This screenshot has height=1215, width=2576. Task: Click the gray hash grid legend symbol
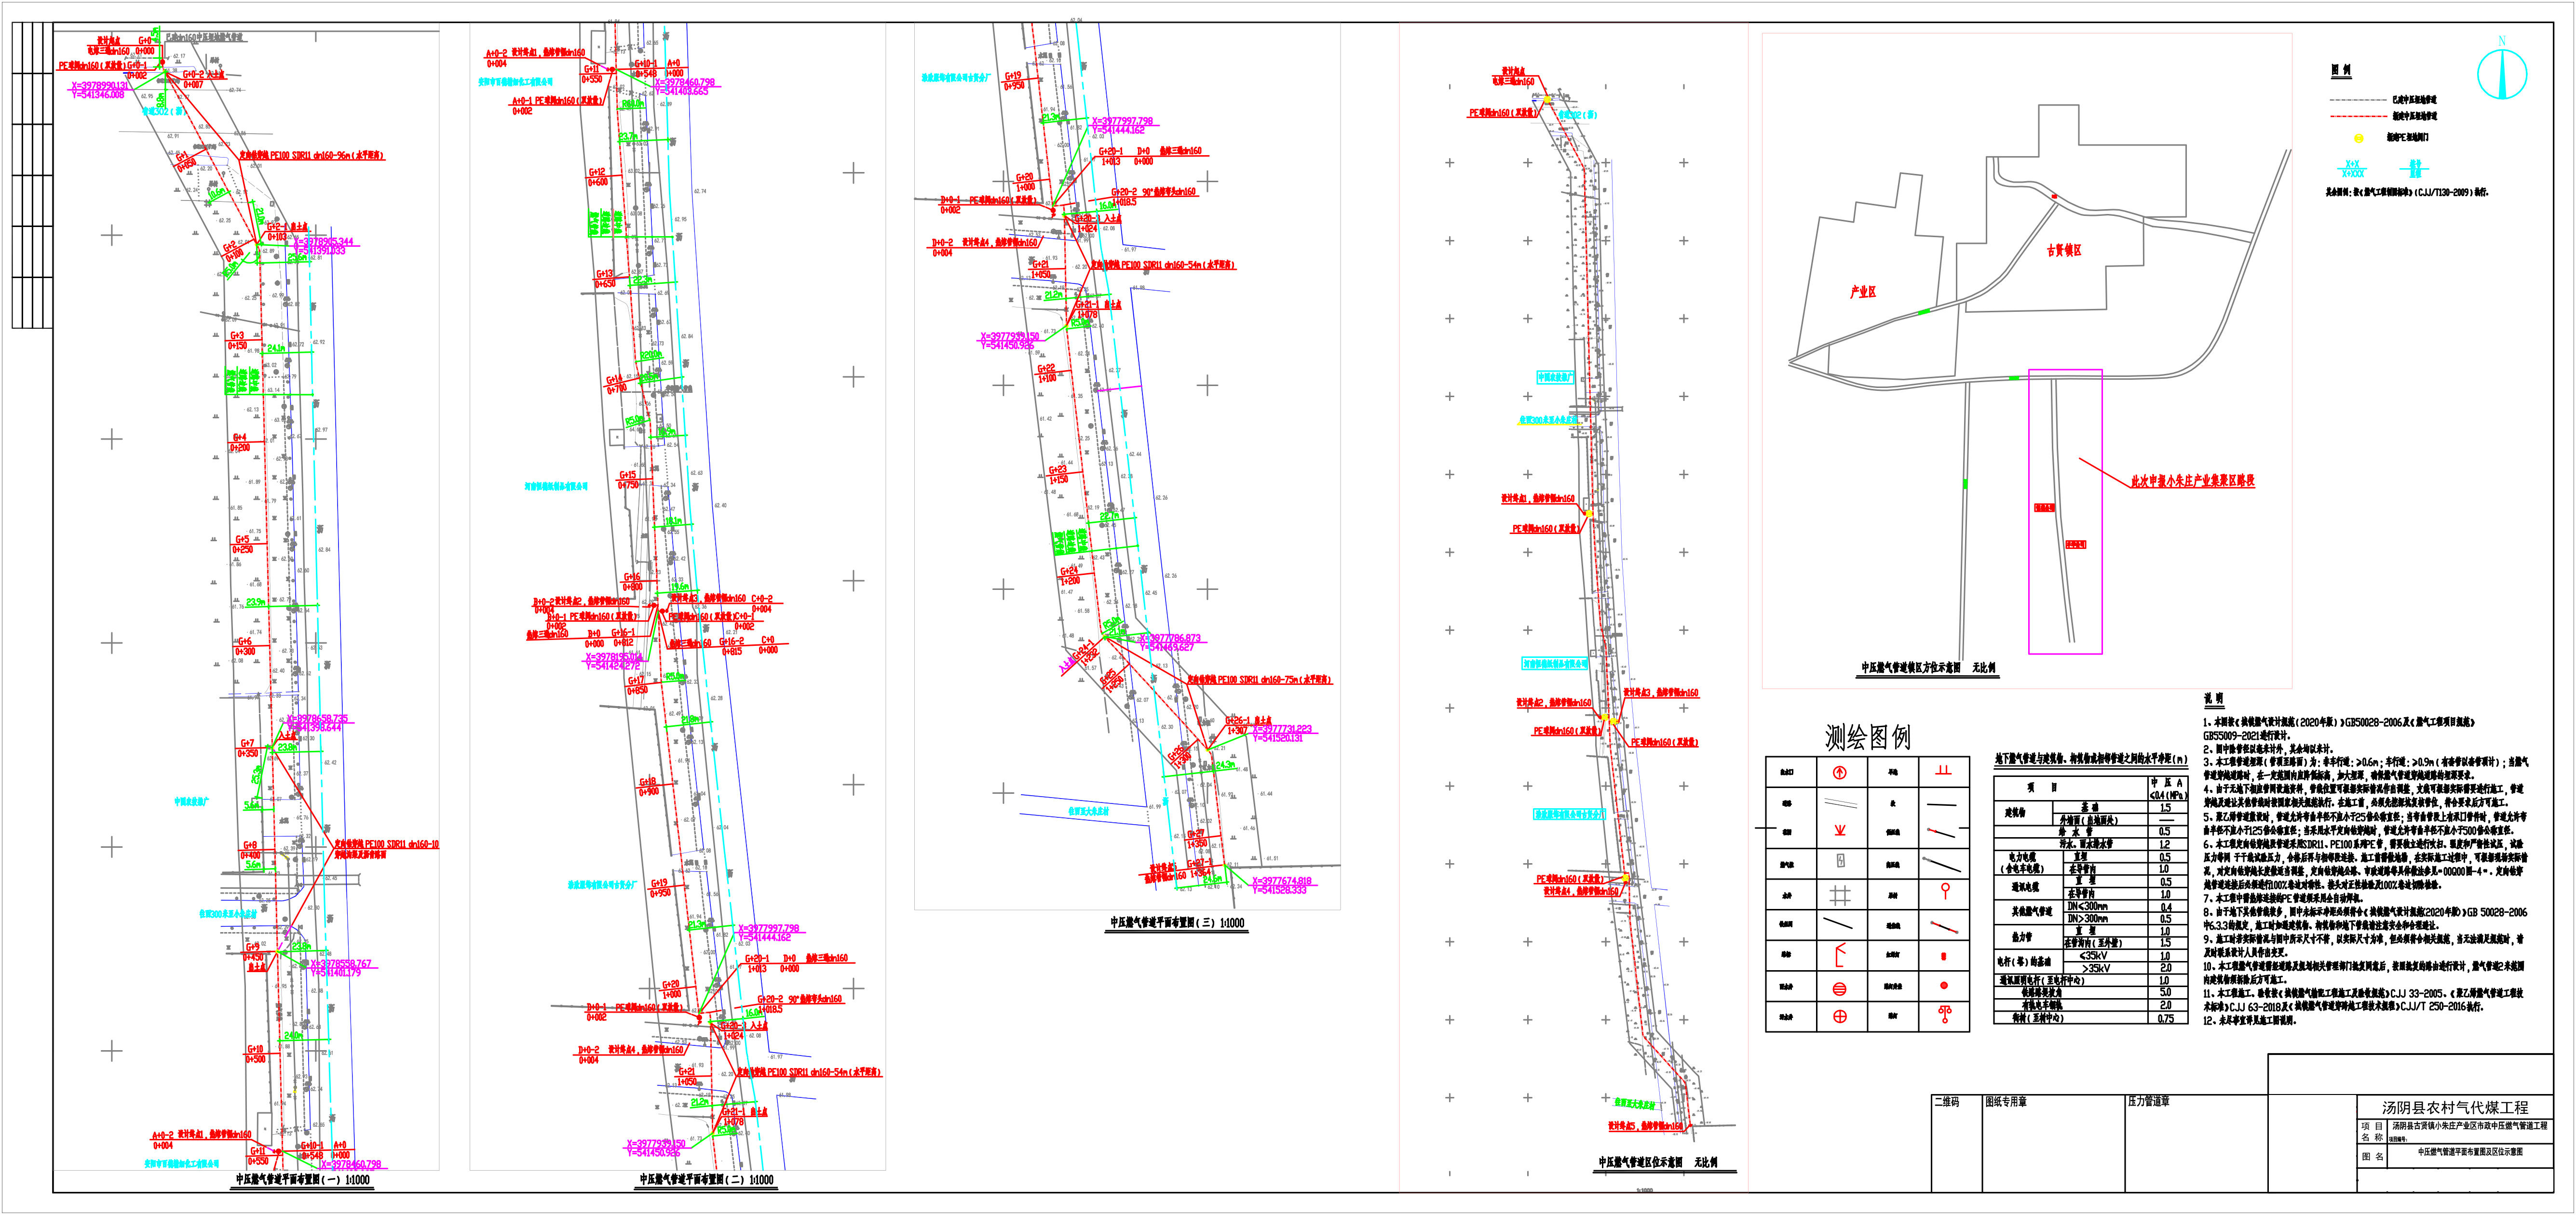[x=1840, y=895]
